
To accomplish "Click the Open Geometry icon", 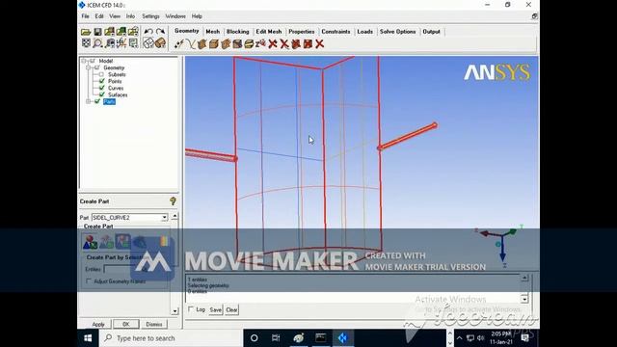I will coord(109,32).
